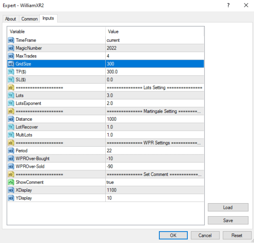Image resolution: width=254 pixels, height=243 pixels.
Task: Click the integer icon beside Distance
Action: pyautogui.click(x=11, y=119)
